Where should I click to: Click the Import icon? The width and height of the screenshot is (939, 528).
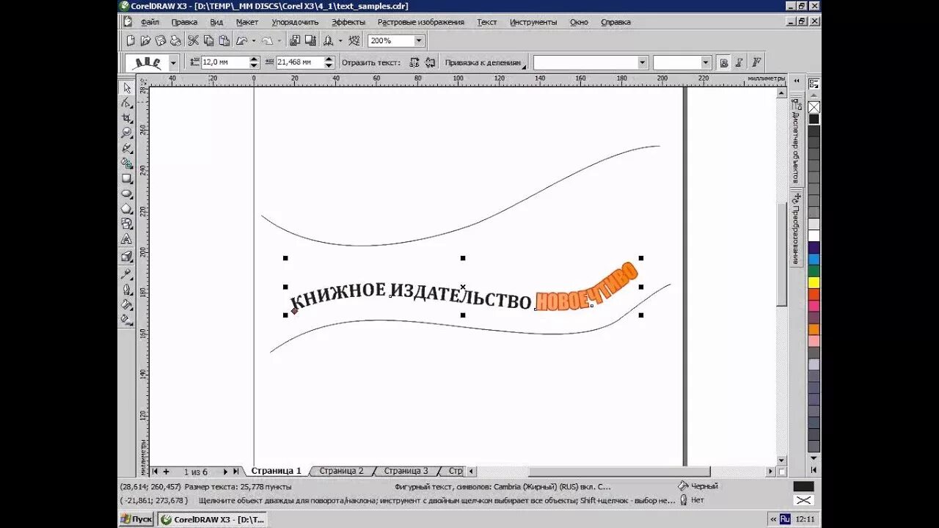click(x=295, y=40)
